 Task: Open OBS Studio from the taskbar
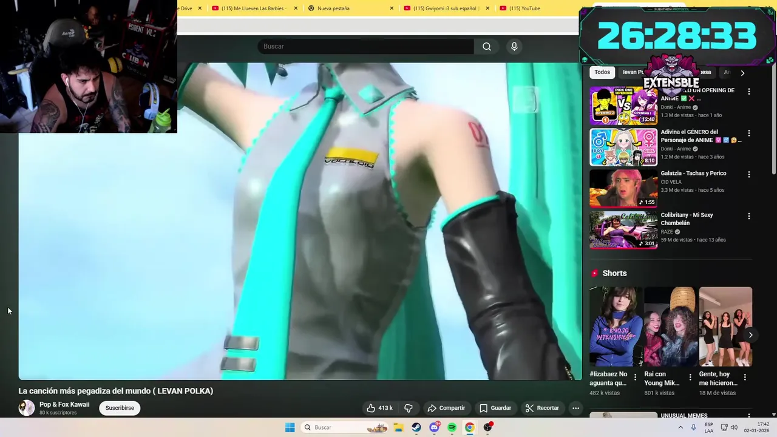coord(487,427)
